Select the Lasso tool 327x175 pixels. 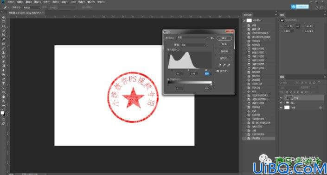click(x=3, y=26)
